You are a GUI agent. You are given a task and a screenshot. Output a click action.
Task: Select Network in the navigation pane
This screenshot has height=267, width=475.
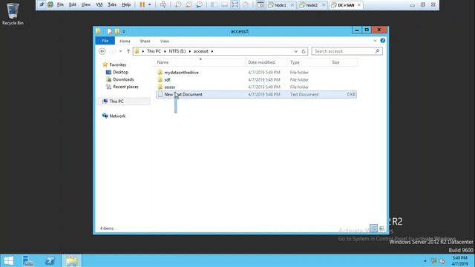pos(117,116)
